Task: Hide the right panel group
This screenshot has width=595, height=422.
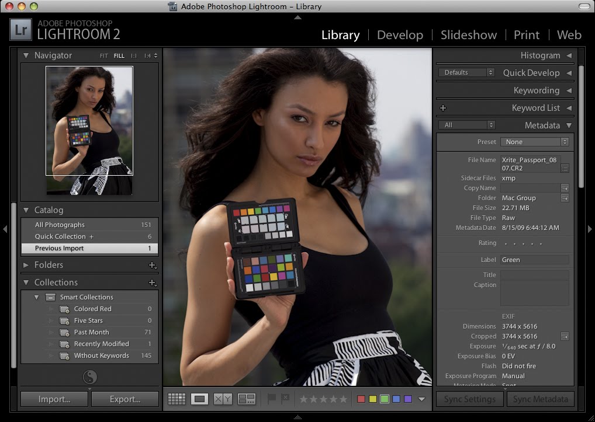Action: (590, 229)
